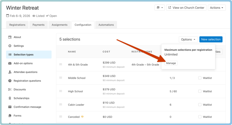Click the Settings gear icon
Viewport: 232px width, 125px height.
10,46
